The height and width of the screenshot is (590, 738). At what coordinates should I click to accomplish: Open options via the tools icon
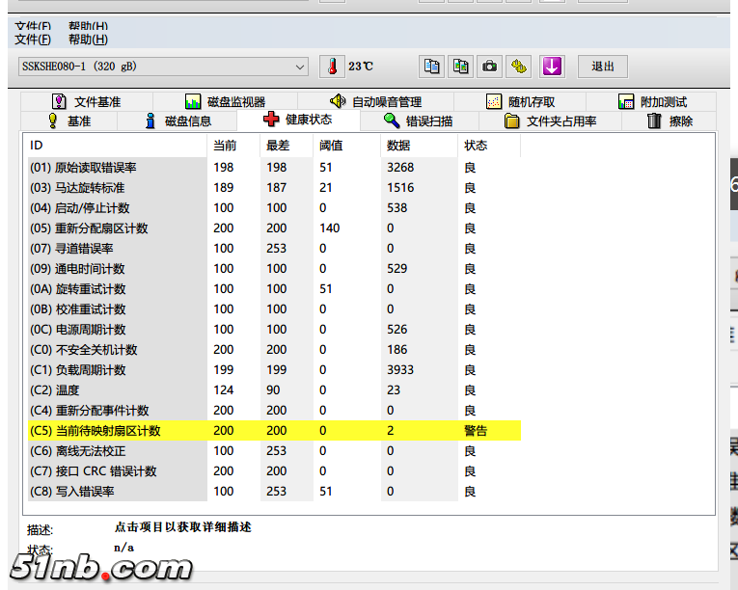pos(520,67)
